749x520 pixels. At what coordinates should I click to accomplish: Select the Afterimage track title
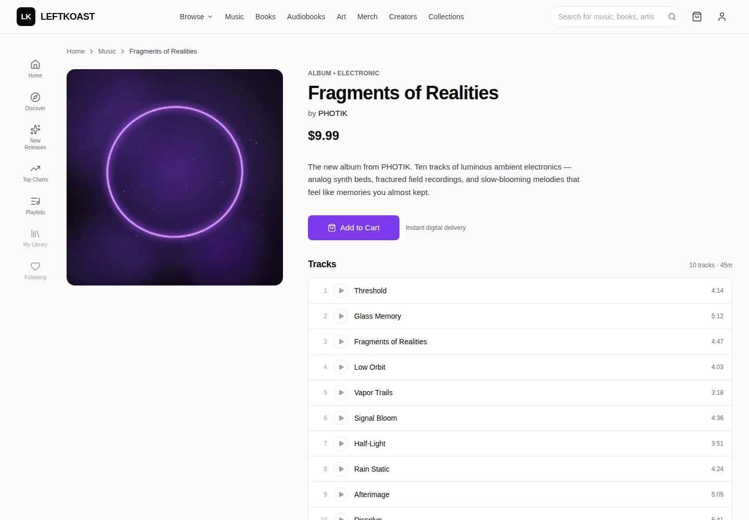[x=372, y=495]
